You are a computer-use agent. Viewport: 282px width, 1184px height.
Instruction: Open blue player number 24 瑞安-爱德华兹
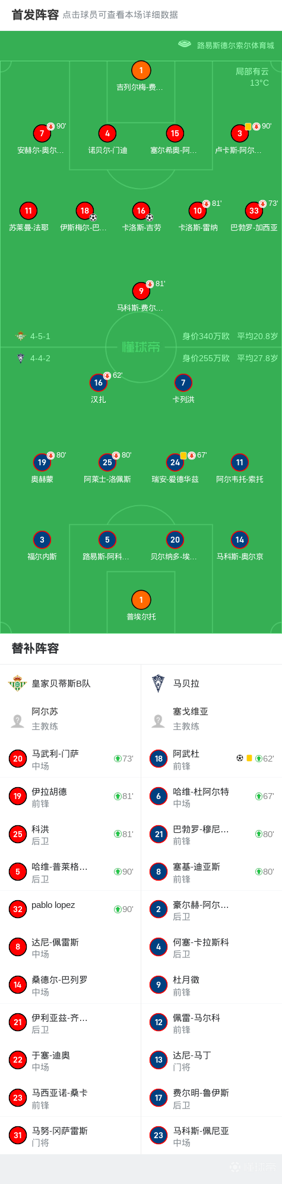tap(175, 462)
